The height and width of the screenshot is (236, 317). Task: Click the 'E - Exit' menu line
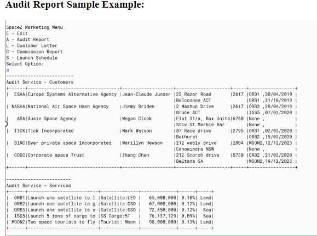17,33
